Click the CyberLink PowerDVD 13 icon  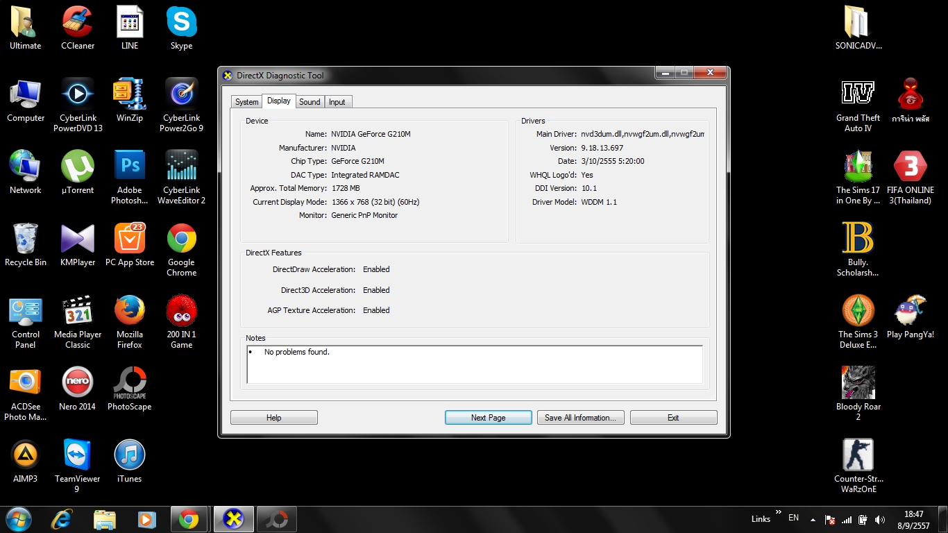[78, 105]
